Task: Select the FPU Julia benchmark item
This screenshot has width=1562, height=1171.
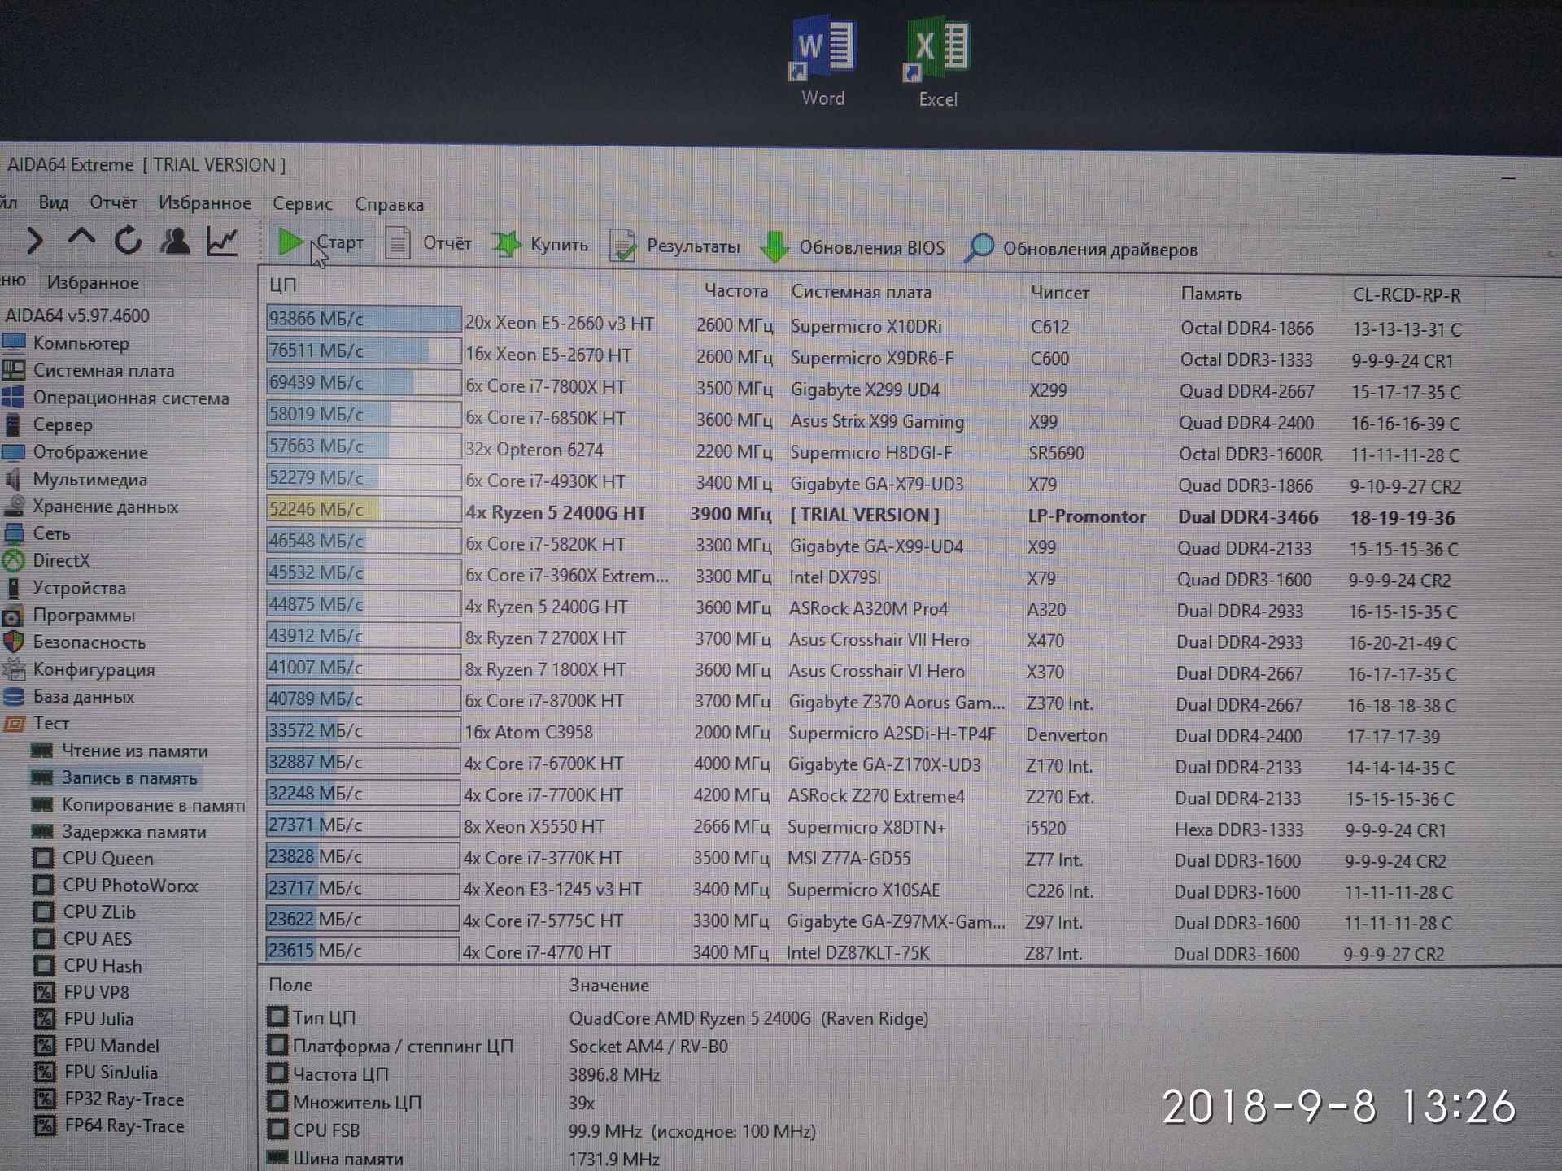Action: click(98, 1019)
